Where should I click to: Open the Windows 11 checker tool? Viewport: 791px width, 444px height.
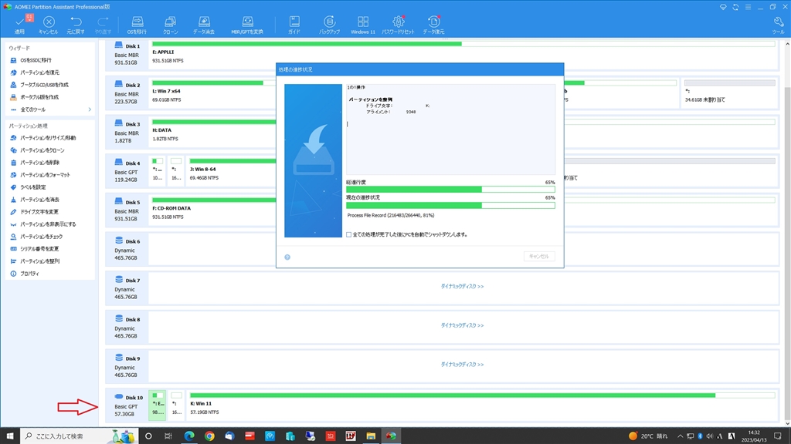click(x=363, y=25)
